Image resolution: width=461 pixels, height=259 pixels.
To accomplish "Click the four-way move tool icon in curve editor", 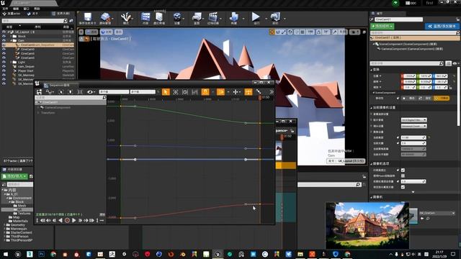I will (x=236, y=92).
